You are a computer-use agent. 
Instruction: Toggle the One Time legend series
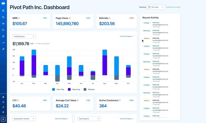[58, 89]
